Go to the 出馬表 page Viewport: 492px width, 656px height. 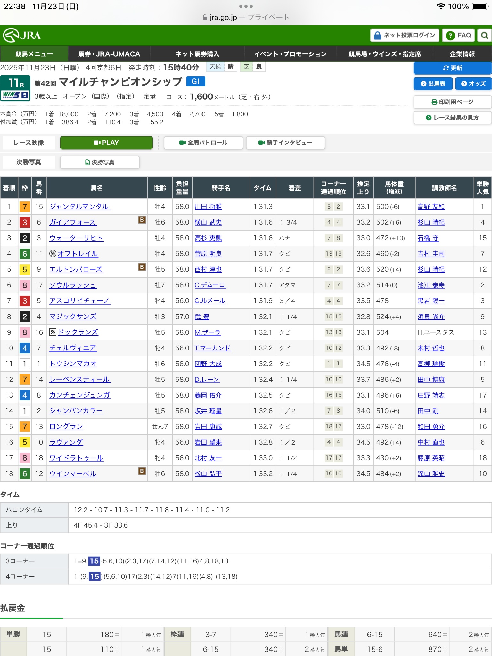click(x=433, y=84)
